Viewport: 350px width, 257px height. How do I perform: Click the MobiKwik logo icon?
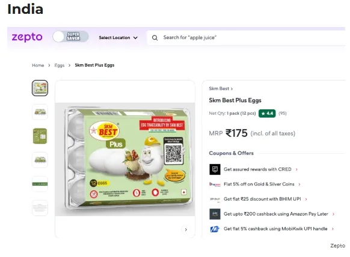(215, 229)
